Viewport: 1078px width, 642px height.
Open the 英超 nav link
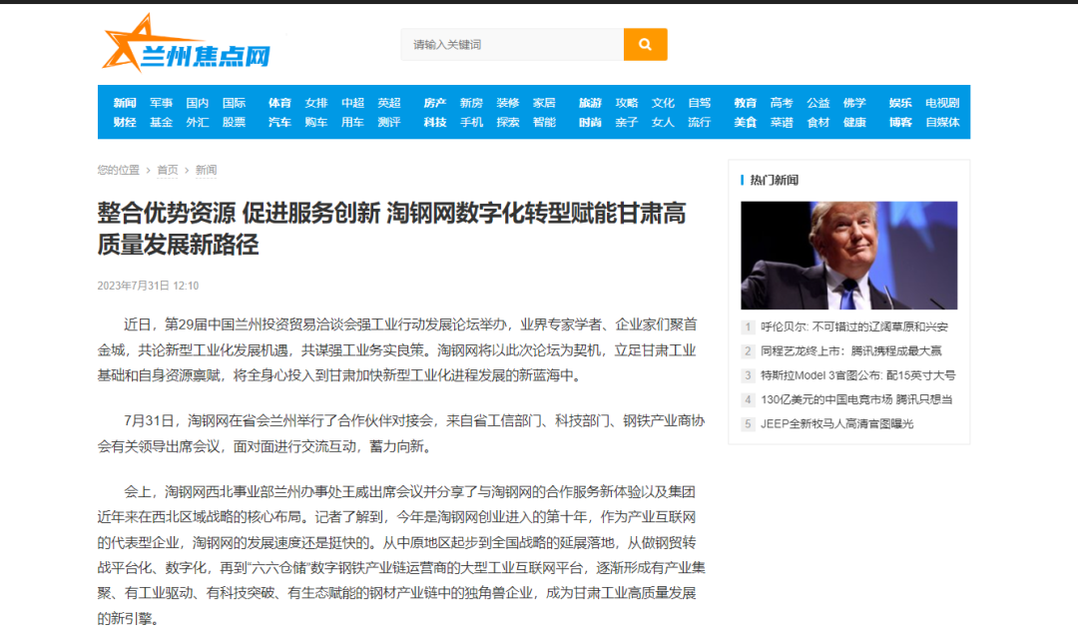[389, 103]
